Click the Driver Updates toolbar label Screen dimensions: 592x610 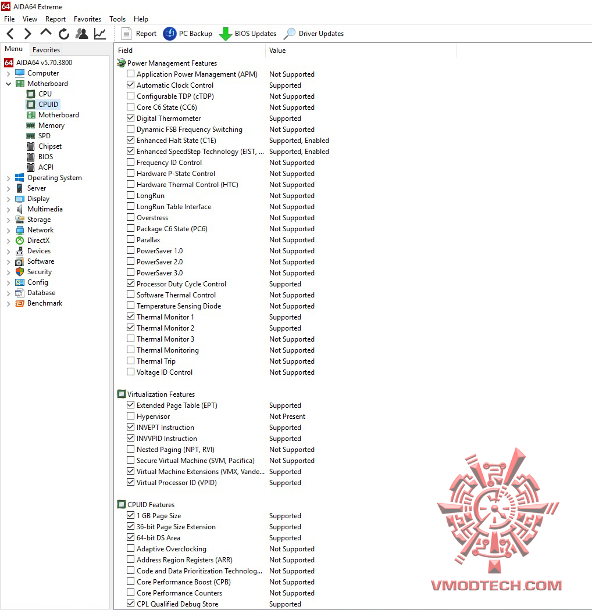(322, 34)
